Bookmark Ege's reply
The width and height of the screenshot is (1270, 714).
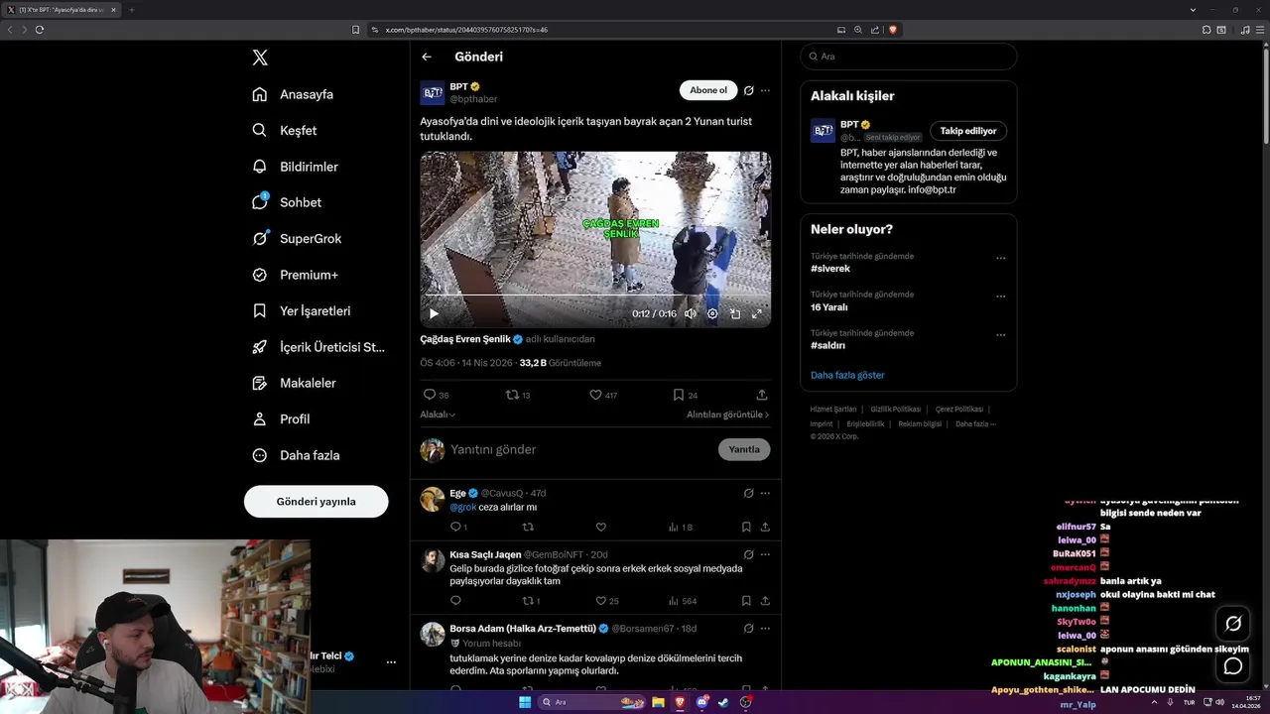(x=746, y=528)
